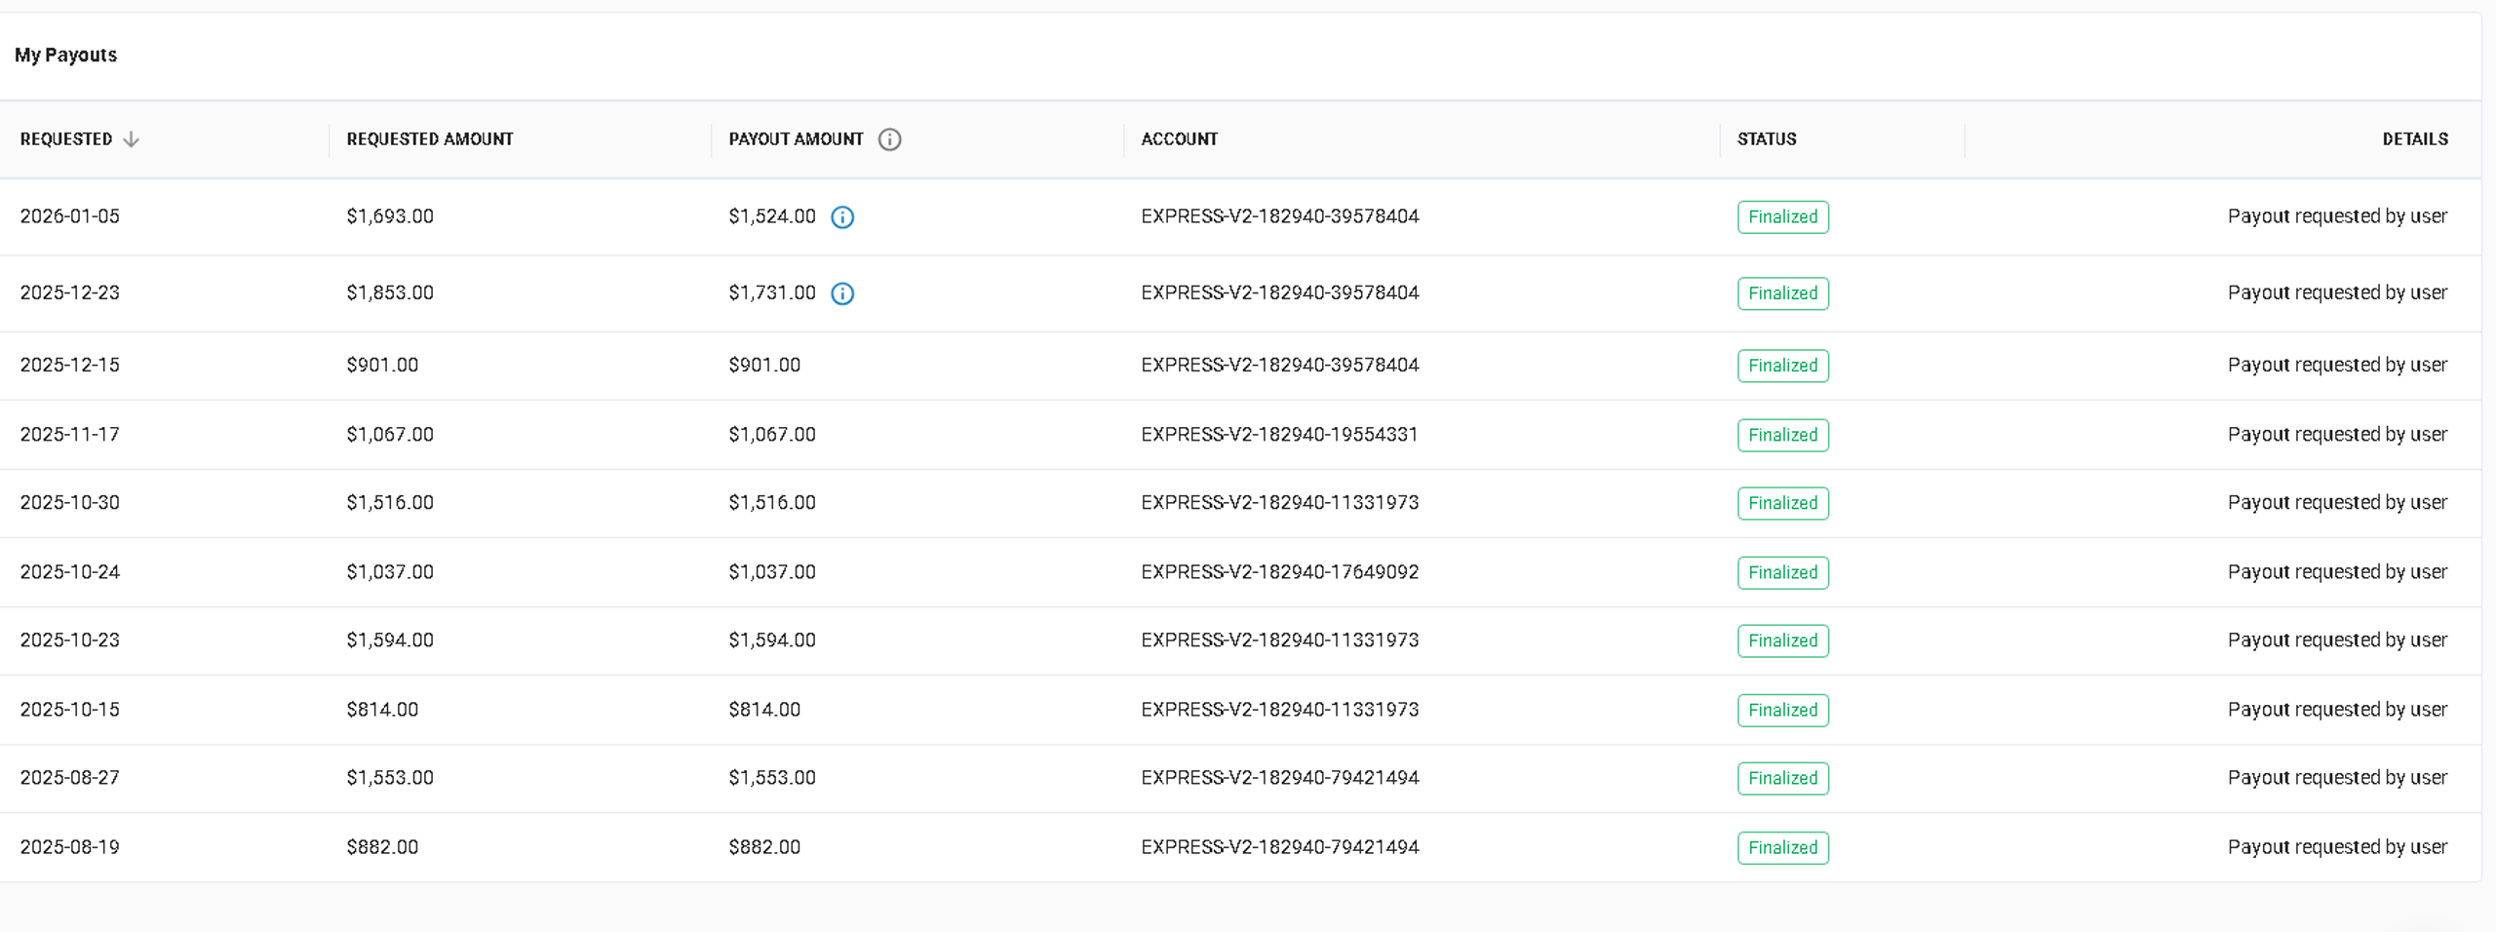The height and width of the screenshot is (932, 2496).
Task: Select the date 2025-10-15
Action: pos(70,709)
